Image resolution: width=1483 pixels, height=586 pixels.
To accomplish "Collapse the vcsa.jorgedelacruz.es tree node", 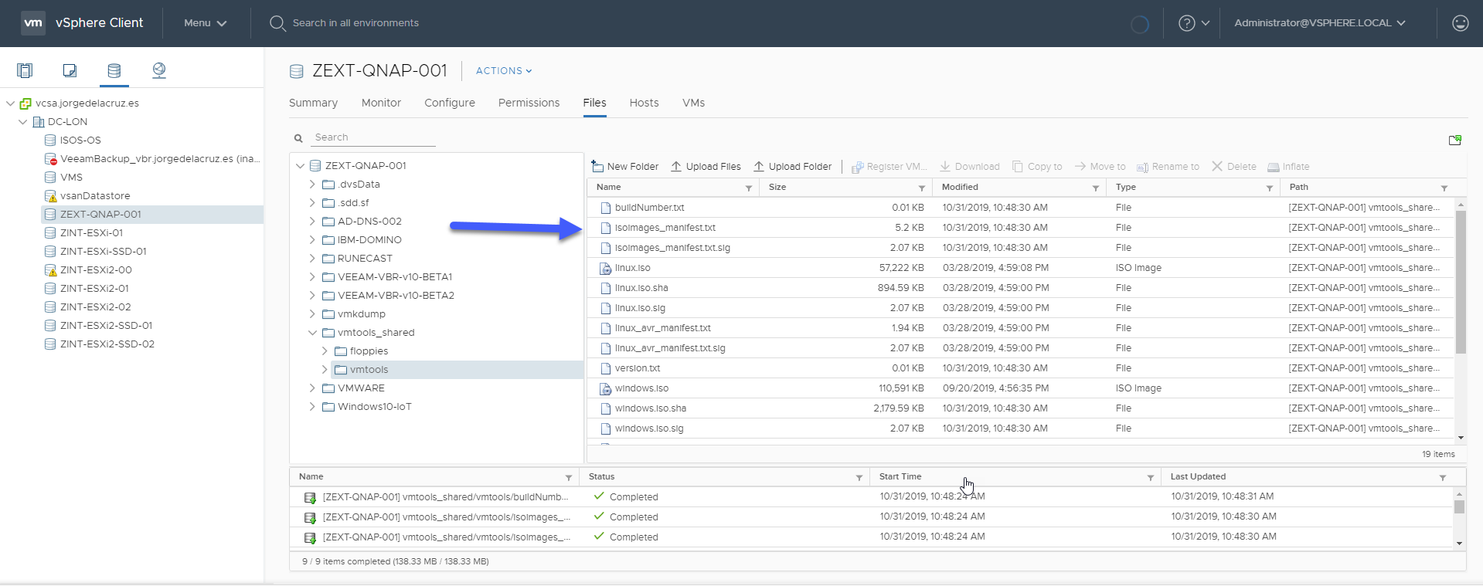I will point(11,103).
